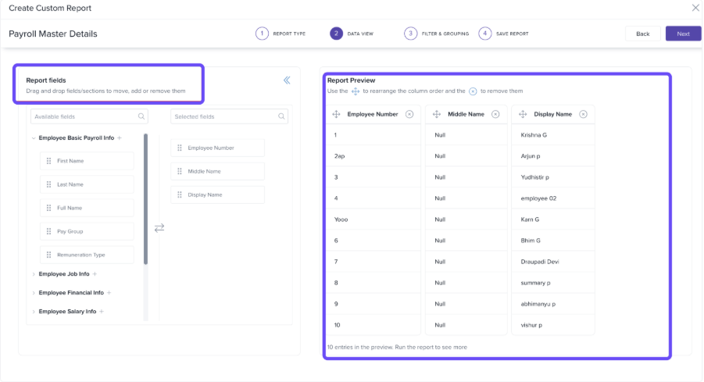Remove the Middle Name column from preview
704x382 pixels.
pos(493,114)
